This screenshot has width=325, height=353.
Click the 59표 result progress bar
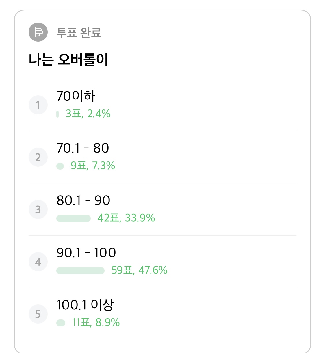click(x=80, y=271)
